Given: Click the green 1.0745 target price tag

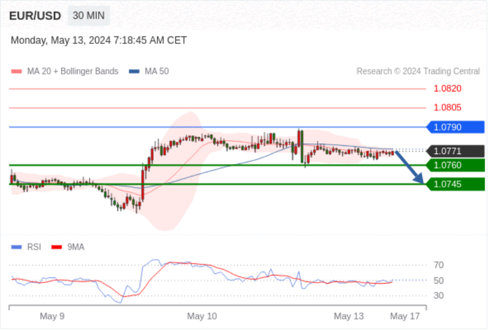Looking at the screenshot, I should (456, 184).
